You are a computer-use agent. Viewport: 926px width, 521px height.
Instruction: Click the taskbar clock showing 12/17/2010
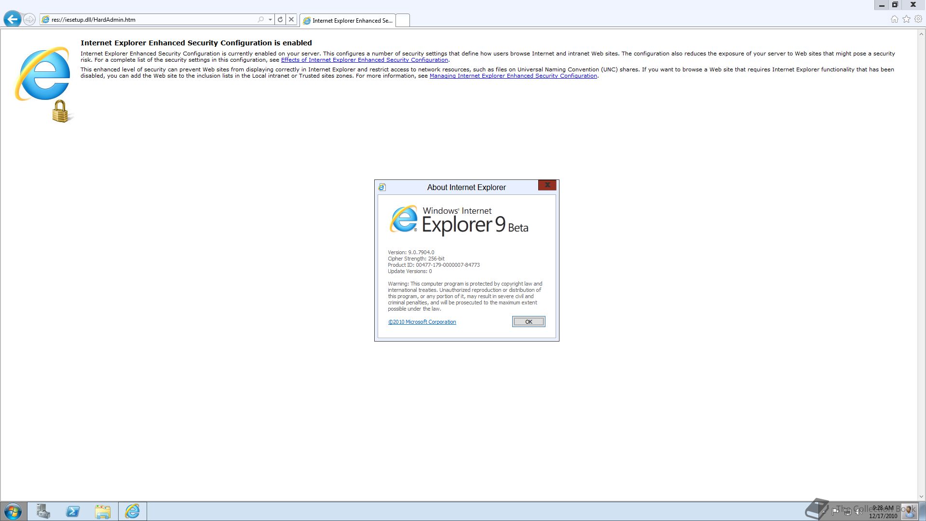(x=883, y=512)
